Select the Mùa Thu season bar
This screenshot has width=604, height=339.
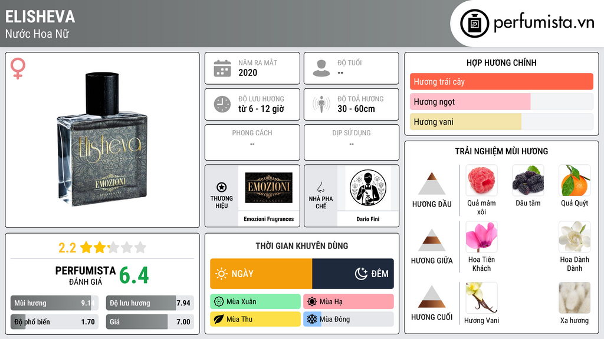(255, 319)
